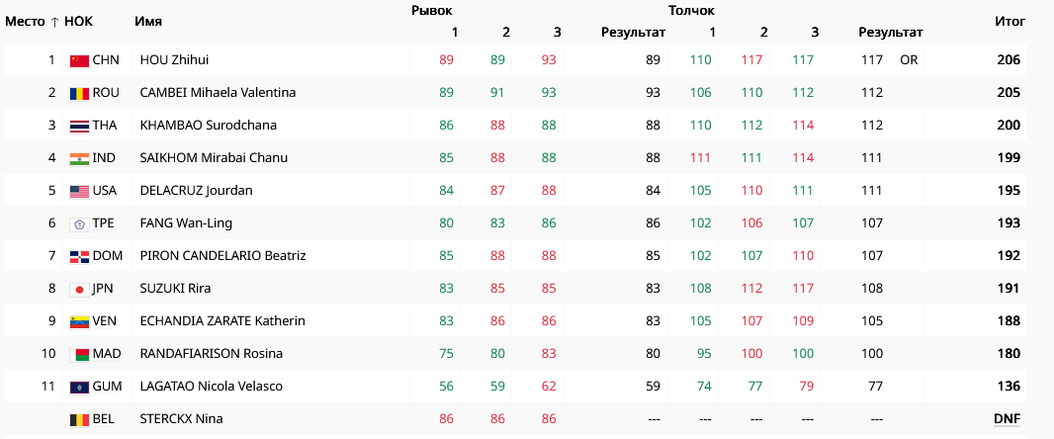Click the sort arrow next to Место
The image size is (1054, 439).
pos(53,21)
